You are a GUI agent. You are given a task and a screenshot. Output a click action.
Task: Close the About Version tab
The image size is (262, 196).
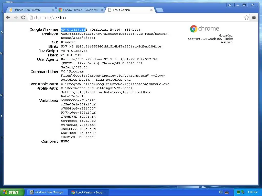(151, 10)
